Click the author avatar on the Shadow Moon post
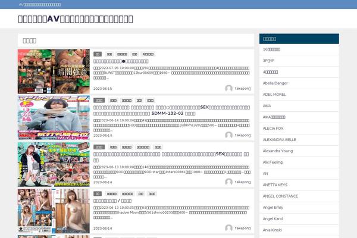The height and width of the screenshot is (238, 357). click(228, 228)
